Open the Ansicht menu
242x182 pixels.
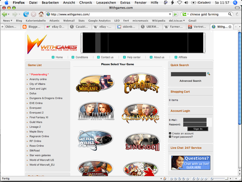(x=69, y=3)
